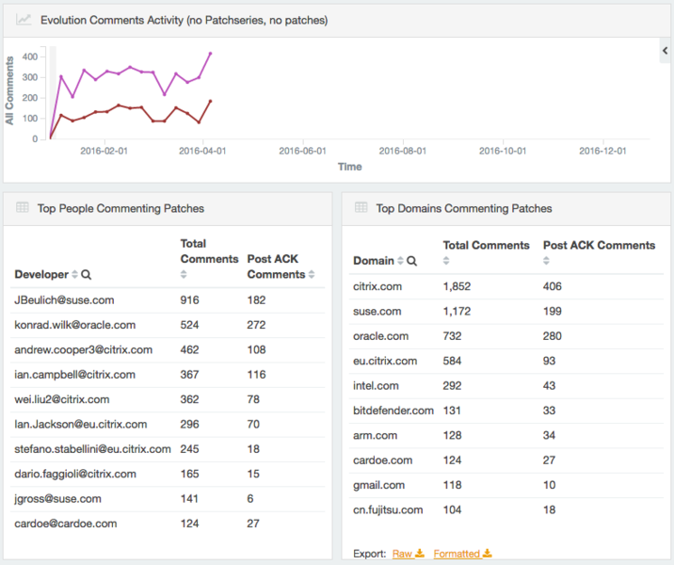
Task: Sort people table by Total Comments arrows
Action: click(x=185, y=275)
